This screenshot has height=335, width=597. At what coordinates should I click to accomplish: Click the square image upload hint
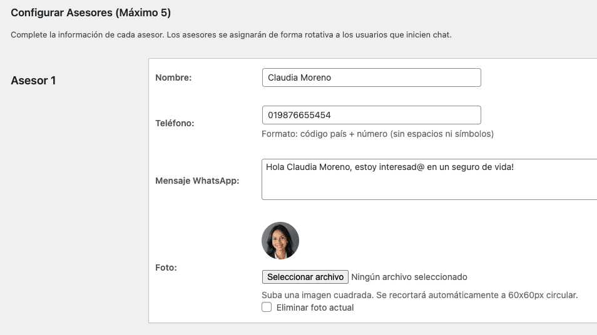[x=419, y=295]
